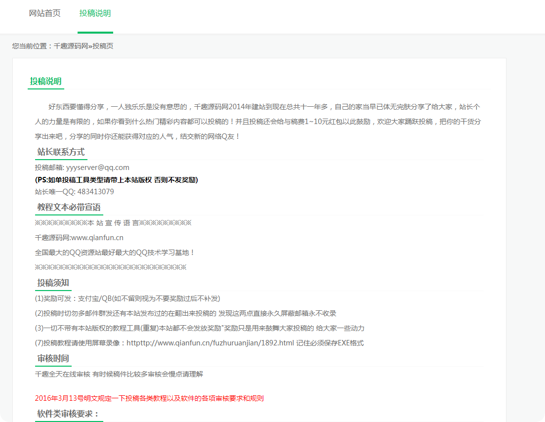Click the 教程文本必带宣语 heading
Image resolution: width=545 pixels, height=422 pixels.
pos(68,207)
